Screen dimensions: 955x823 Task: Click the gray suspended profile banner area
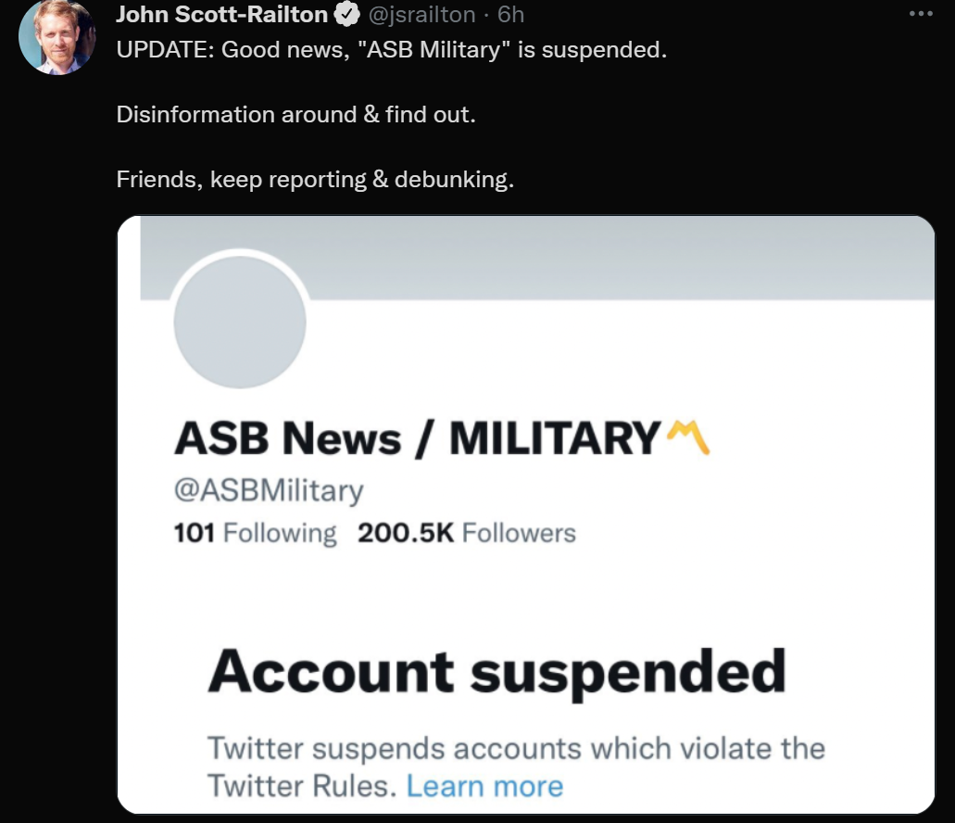pos(537,258)
